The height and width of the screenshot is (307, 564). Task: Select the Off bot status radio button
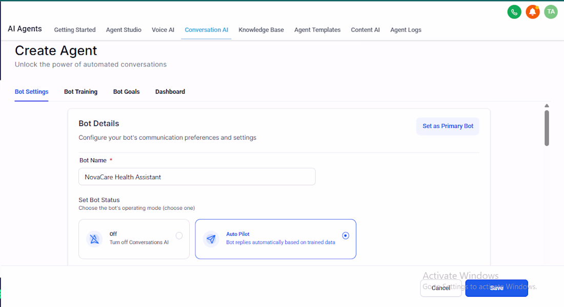(x=179, y=235)
